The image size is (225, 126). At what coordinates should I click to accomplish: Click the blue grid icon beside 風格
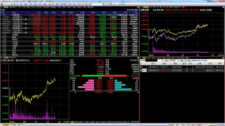[186, 60]
